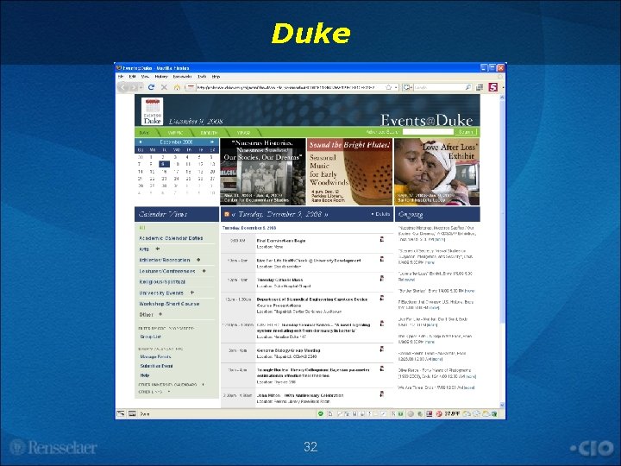Screen dimensions: 621x466
Task: Click the previous day arrow beside Tuesday heading
Action: click(233, 214)
